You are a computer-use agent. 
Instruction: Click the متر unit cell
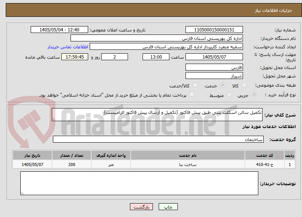111,164
